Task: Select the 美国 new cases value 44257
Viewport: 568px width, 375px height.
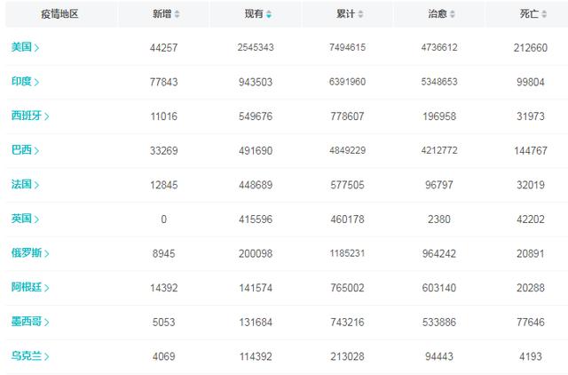Action: 163,48
